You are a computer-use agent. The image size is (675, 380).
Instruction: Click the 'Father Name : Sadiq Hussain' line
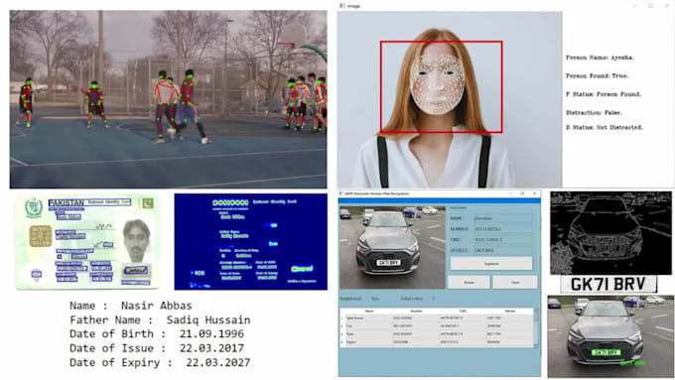(160, 319)
